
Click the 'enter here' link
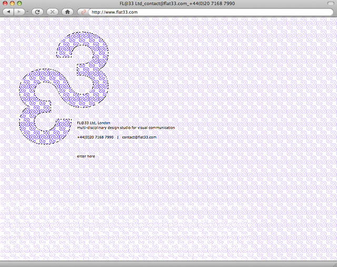tap(86, 156)
